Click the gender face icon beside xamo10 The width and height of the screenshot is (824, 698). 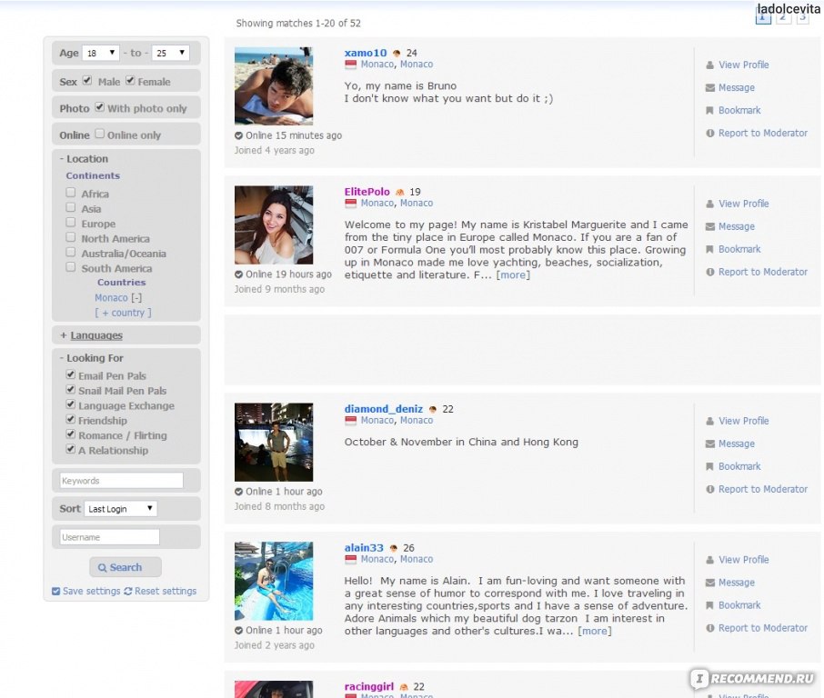coord(397,53)
